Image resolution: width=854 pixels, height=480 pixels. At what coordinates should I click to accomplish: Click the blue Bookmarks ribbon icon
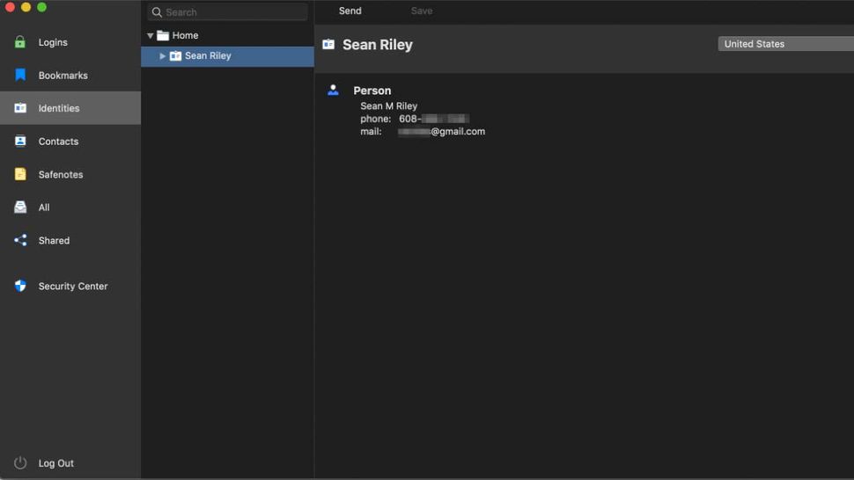coord(20,76)
